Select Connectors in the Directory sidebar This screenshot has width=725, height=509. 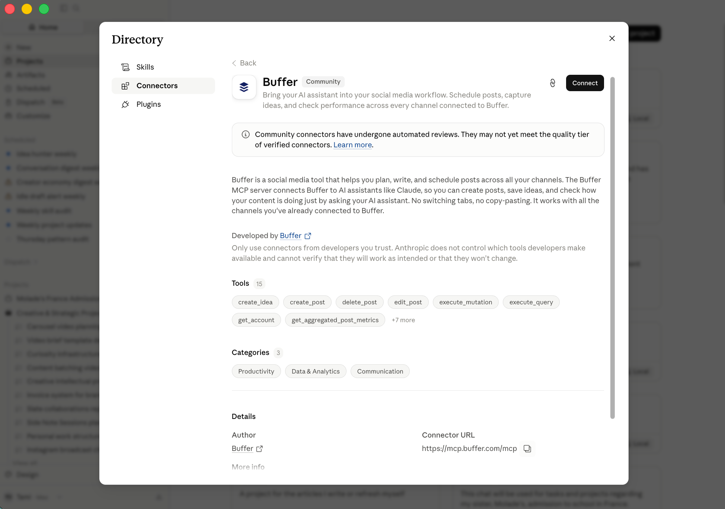pos(163,86)
